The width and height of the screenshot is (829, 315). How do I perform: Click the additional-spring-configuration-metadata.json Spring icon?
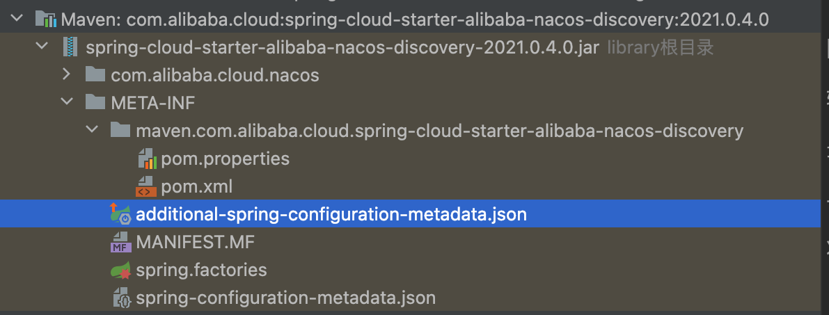click(120, 215)
